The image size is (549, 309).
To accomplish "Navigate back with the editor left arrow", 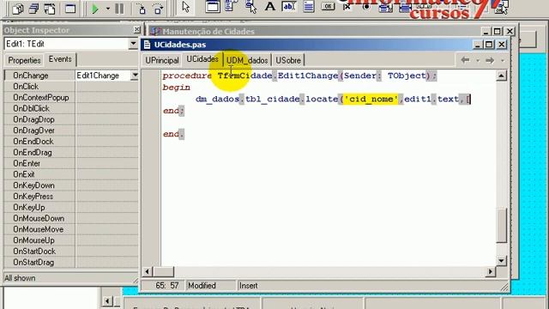I will (465, 60).
